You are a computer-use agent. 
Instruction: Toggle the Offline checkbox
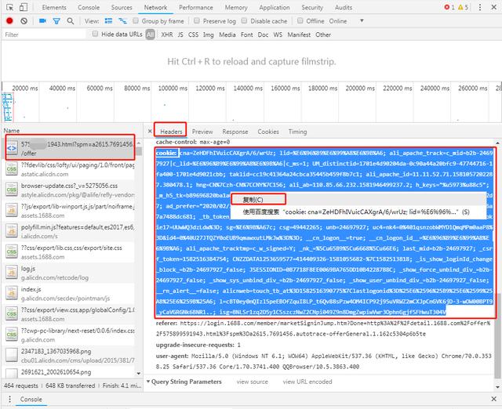click(x=300, y=21)
